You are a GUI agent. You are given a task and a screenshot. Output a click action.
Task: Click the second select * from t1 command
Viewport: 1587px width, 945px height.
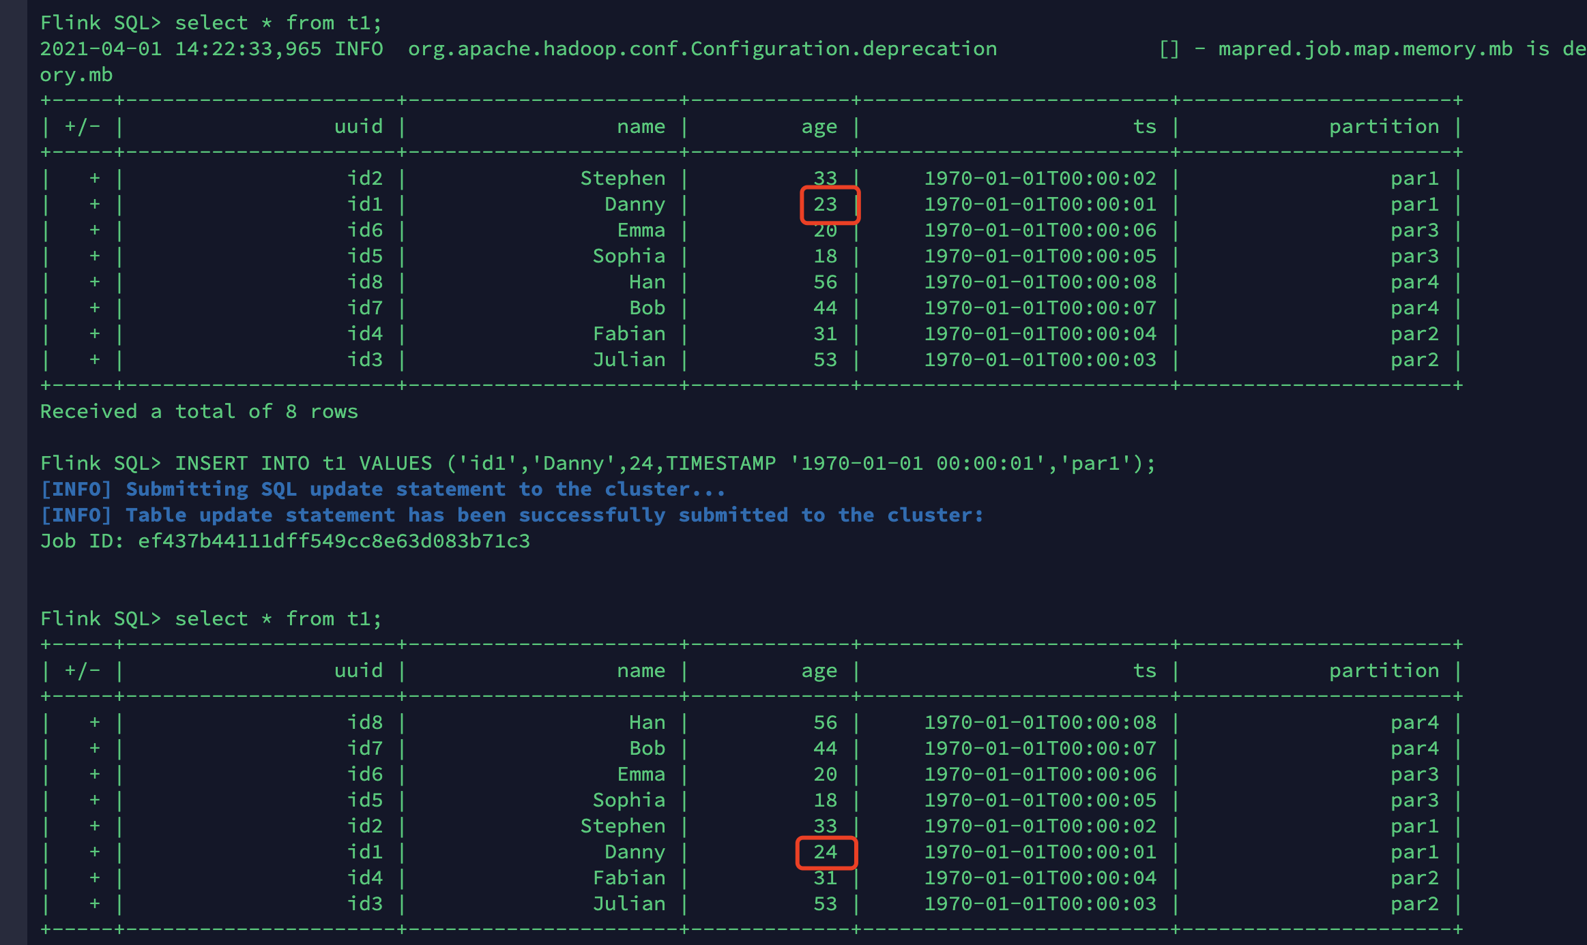pyautogui.click(x=278, y=619)
